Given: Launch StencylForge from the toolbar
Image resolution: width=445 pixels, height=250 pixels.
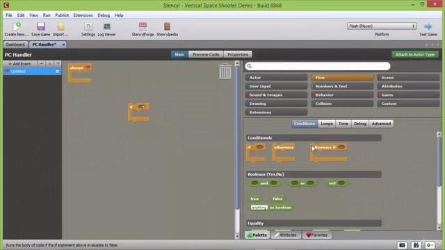Looking at the screenshot, I should 143,26.
